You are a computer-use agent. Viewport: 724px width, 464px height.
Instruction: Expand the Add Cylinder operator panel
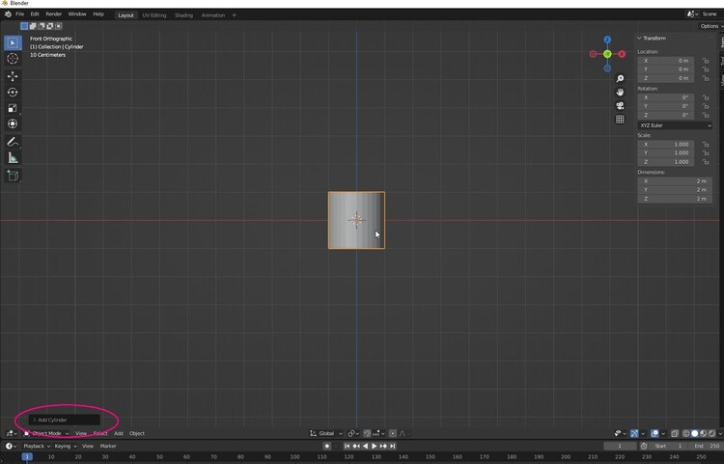pyautogui.click(x=34, y=420)
